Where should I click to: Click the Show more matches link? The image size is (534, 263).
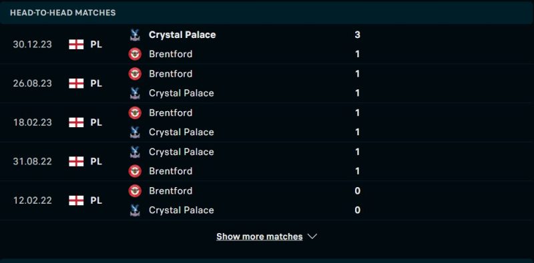point(260,236)
